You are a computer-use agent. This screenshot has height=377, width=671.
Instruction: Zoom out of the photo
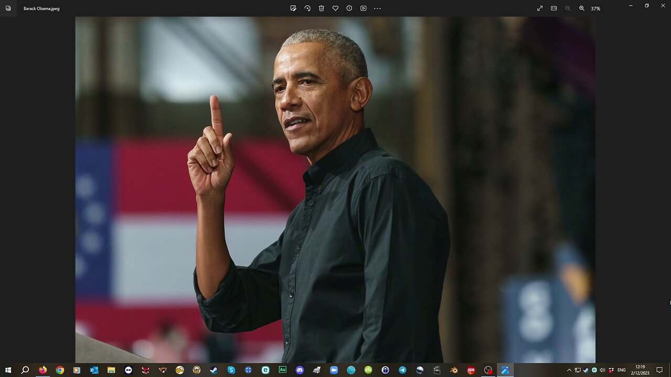(568, 8)
